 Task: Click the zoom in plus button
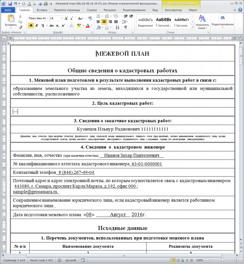pyautogui.click(x=236, y=260)
